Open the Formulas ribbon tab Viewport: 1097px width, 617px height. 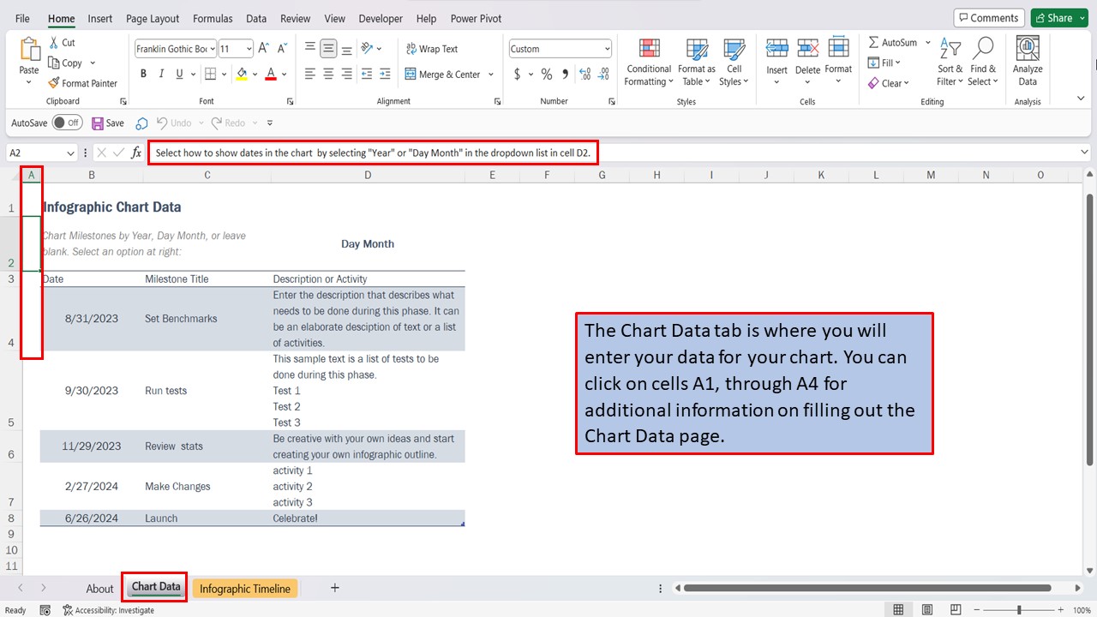point(213,18)
